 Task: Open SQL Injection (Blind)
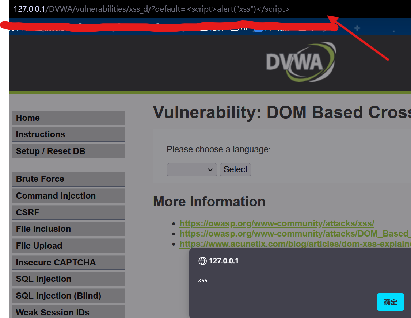(x=68, y=296)
